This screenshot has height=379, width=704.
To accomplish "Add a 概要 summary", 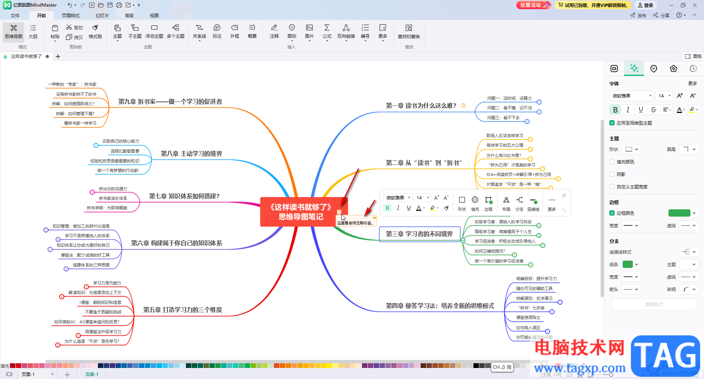I will point(252,31).
